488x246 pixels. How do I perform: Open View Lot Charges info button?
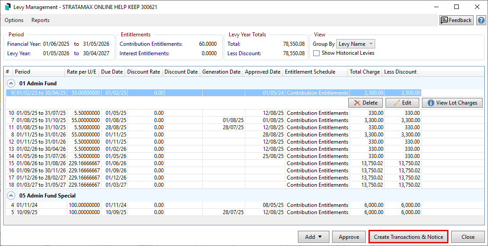pyautogui.click(x=452, y=103)
